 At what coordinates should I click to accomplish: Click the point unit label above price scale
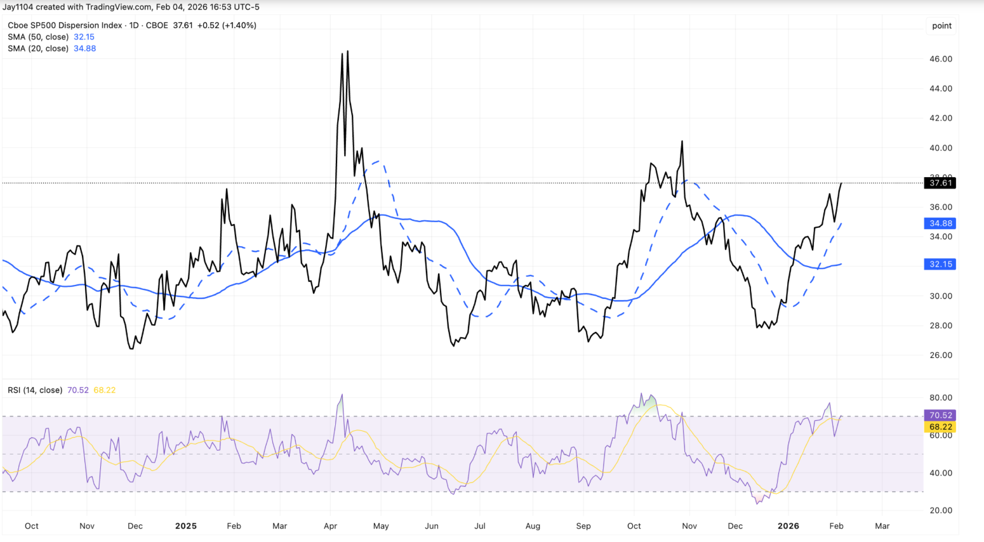pyautogui.click(x=941, y=25)
